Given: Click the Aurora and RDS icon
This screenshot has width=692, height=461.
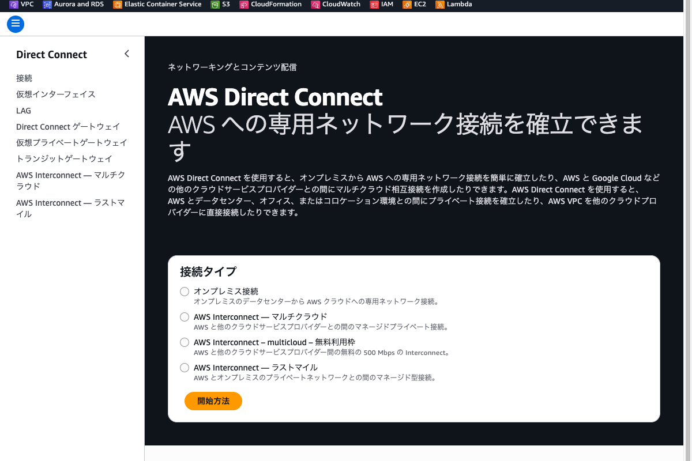Looking at the screenshot, I should (x=47, y=5).
